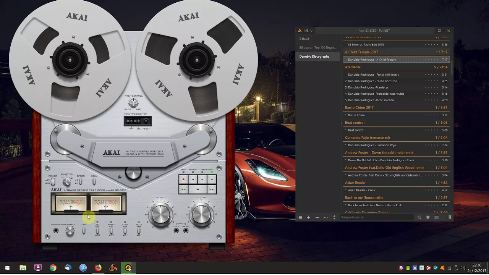Toggle the RAND shuffle switch
The width and height of the screenshot is (489, 275).
(111, 231)
